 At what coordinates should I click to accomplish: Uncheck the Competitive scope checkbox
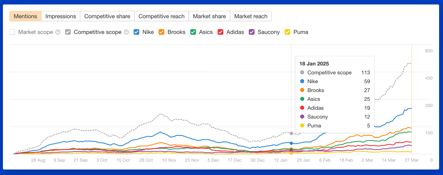pyautogui.click(x=68, y=32)
